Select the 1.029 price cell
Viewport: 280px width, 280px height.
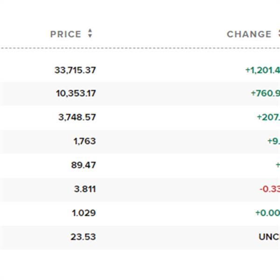pos(84,213)
